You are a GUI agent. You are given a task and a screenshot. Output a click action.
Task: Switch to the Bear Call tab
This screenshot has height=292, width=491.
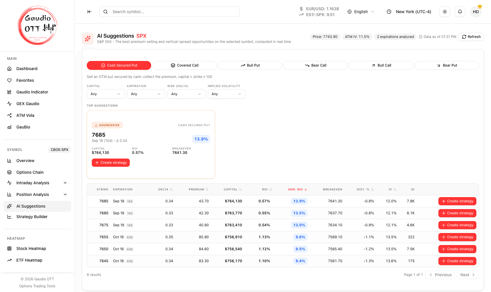[316, 65]
